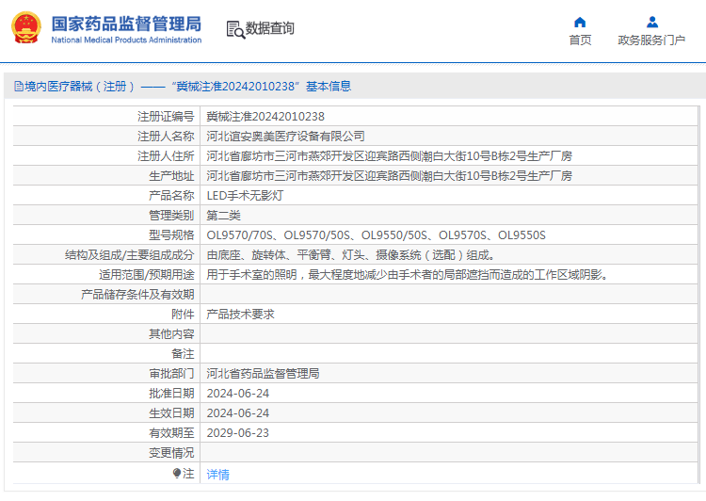Click the 管理类别 label
706x501 pixels.
(171, 216)
